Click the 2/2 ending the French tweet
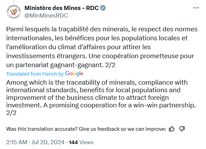206x149 pixels. click(x=110, y=65)
